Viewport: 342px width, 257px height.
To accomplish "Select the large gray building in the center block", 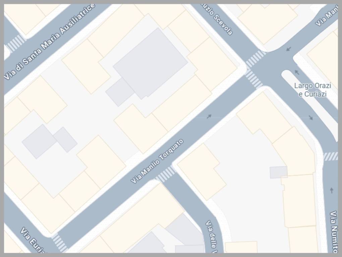I will click(151, 64).
